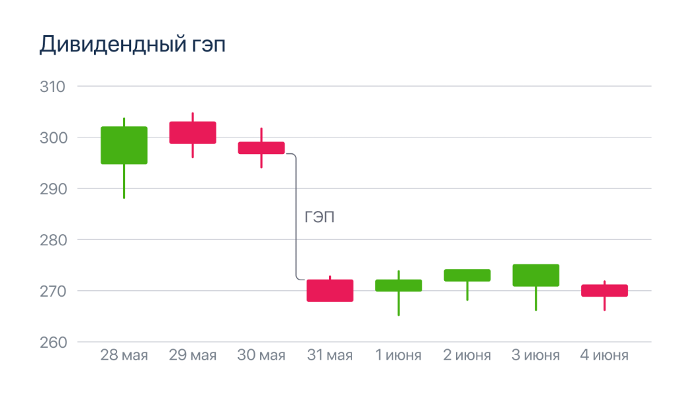
Task: Click the red candle for 31 мая
Action: (330, 291)
